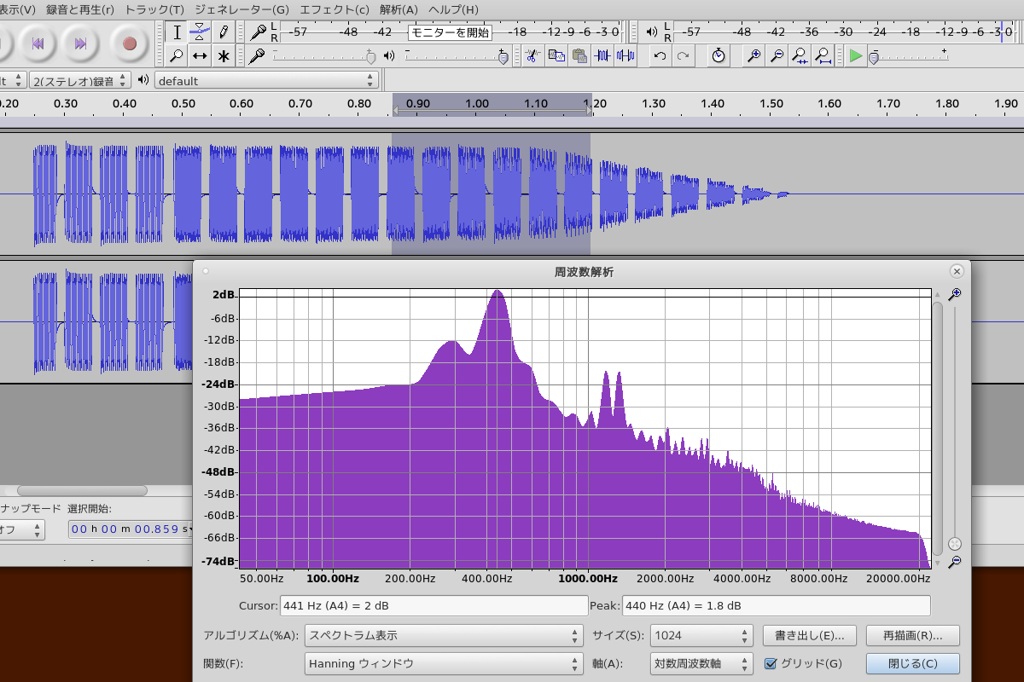Image resolution: width=1024 pixels, height=682 pixels.
Task: Toggle the グリッド grid checkbox
Action: [x=771, y=663]
